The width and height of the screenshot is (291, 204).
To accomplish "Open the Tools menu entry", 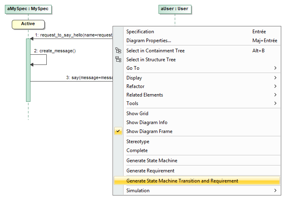I will pyautogui.click(x=197, y=103).
